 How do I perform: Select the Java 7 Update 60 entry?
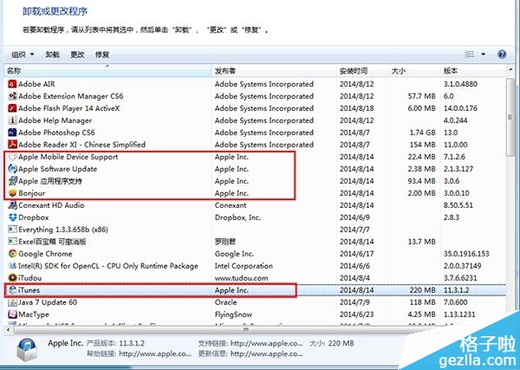pyautogui.click(x=48, y=302)
